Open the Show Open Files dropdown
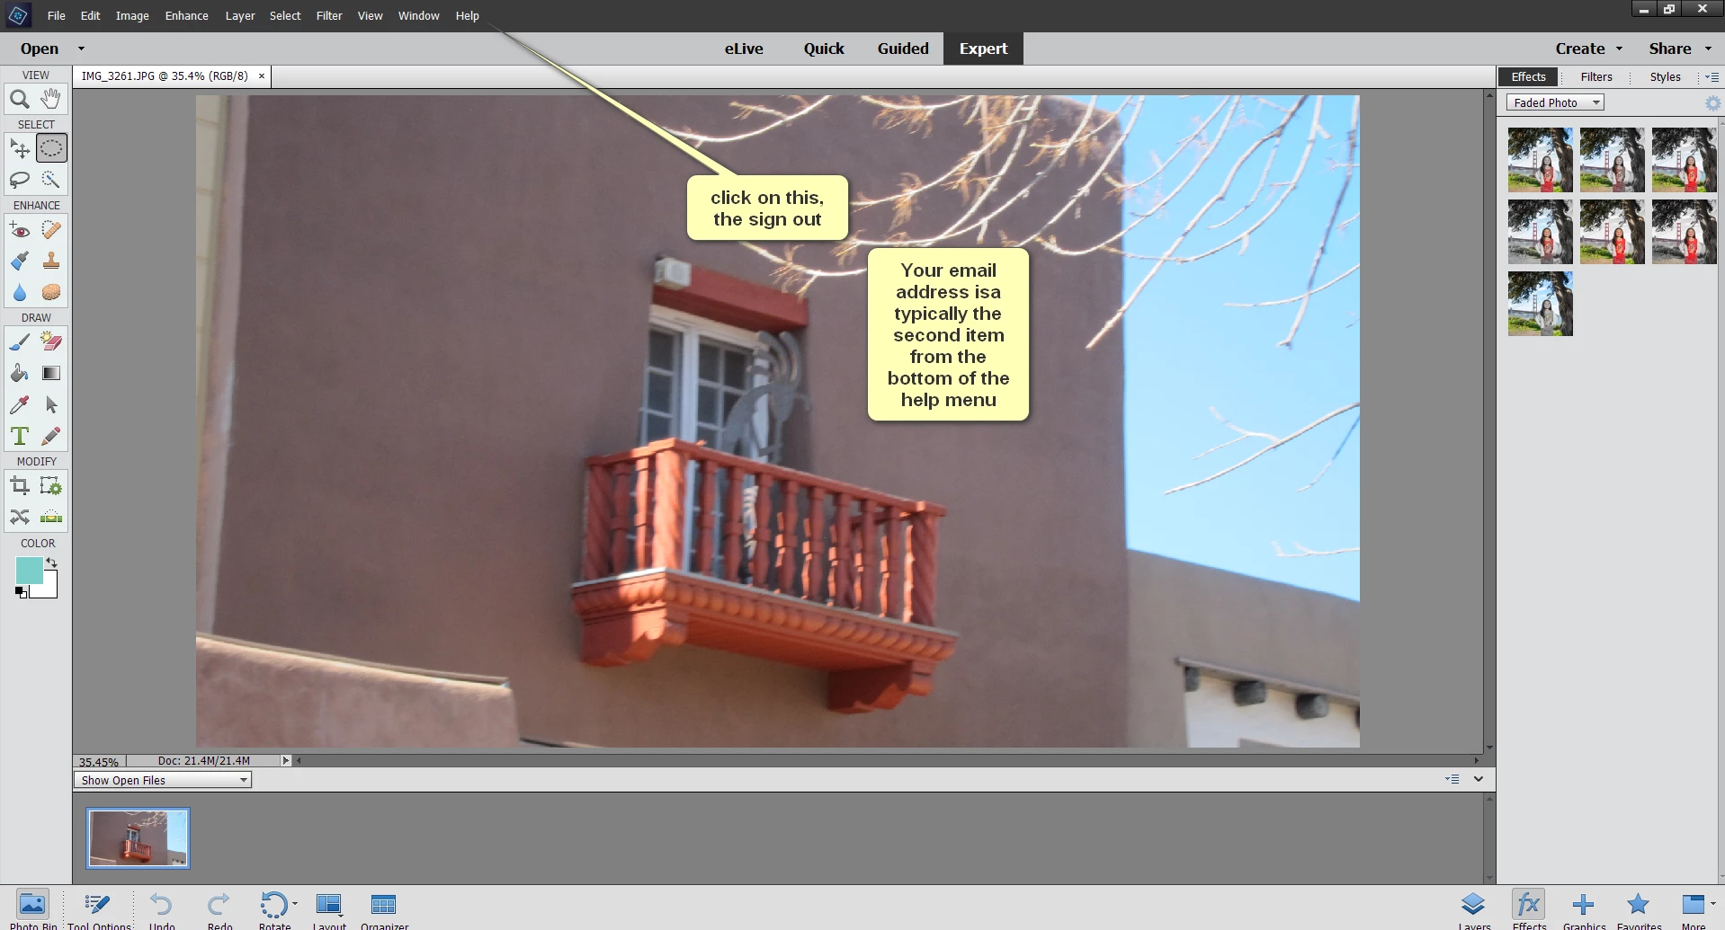This screenshot has width=1725, height=930. tap(163, 780)
